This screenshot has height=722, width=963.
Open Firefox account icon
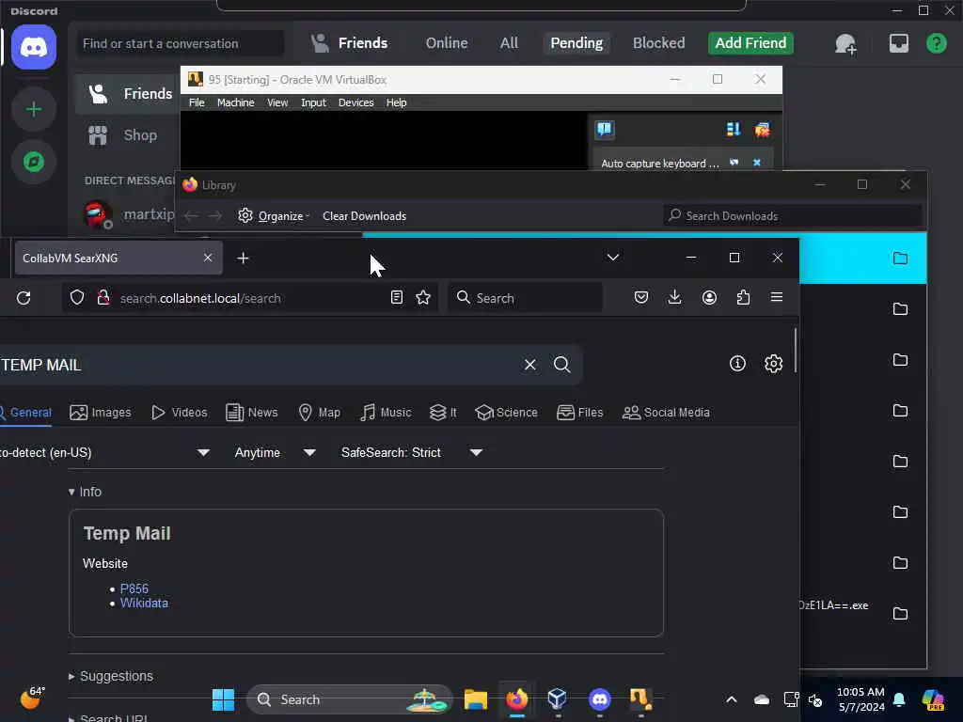pos(709,298)
